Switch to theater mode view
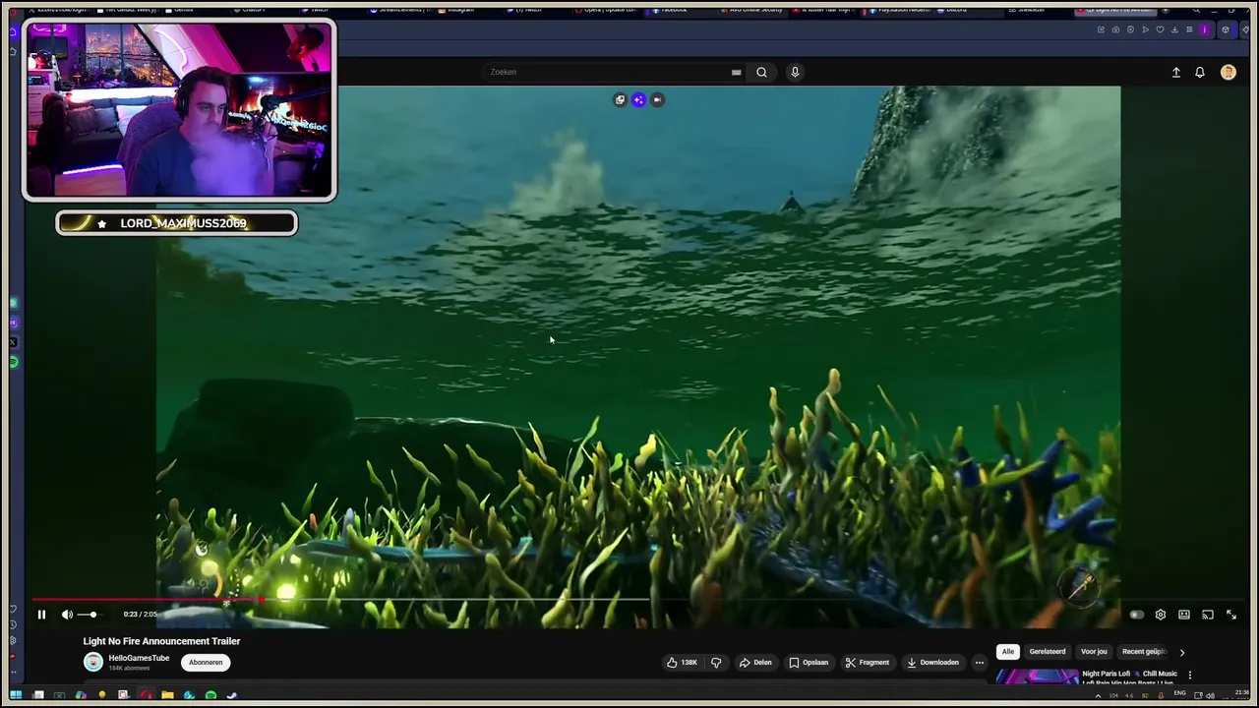The width and height of the screenshot is (1259, 708). point(1184,615)
